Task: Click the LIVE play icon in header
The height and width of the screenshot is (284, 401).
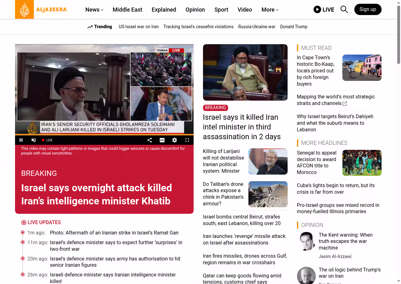Action: tap(317, 9)
